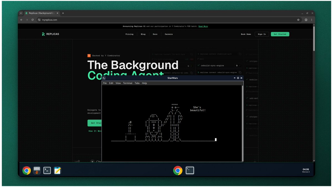
Task: Open the Chrome profile icon
Action: tap(306, 20)
